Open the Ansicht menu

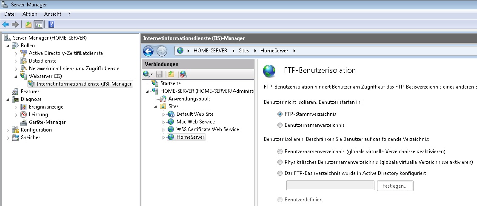tap(53, 14)
